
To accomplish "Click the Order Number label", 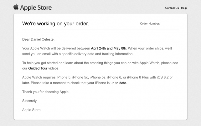I will 150,23.
